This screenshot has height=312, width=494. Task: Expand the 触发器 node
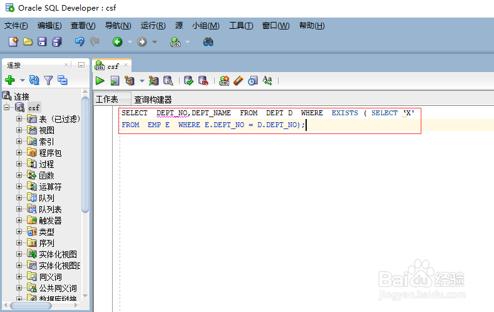19,221
